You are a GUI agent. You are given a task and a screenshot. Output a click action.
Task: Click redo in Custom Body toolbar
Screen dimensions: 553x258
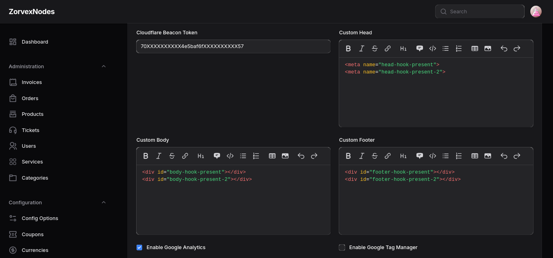pyautogui.click(x=314, y=156)
